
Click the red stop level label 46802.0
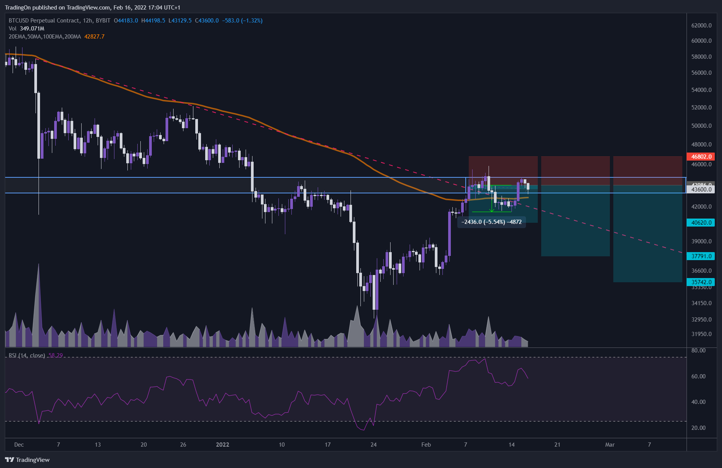[701, 157]
